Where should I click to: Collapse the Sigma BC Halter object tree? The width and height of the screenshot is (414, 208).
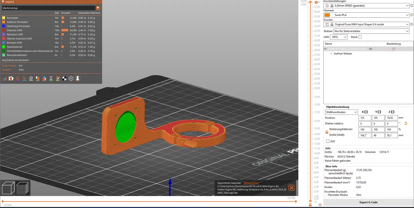click(x=326, y=49)
